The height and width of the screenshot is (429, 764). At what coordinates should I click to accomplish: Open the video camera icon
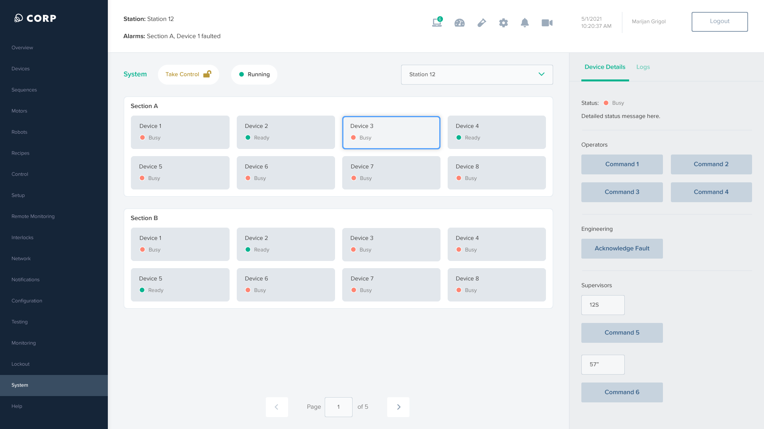click(547, 23)
